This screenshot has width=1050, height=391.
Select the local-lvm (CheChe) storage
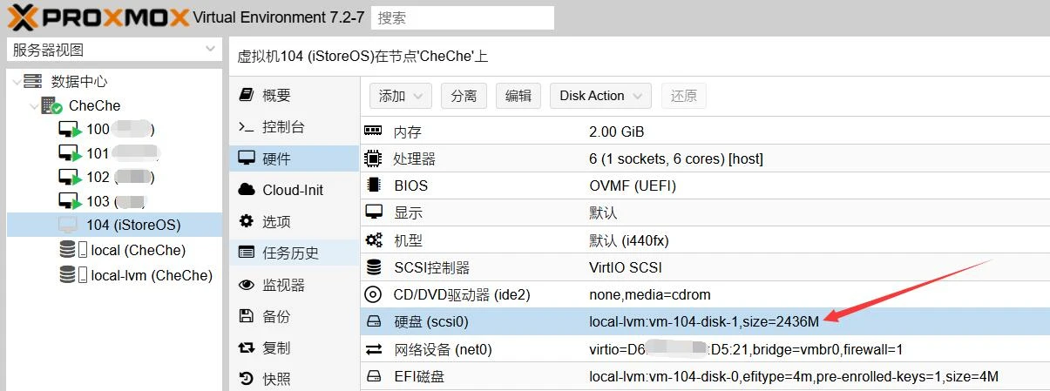(151, 275)
